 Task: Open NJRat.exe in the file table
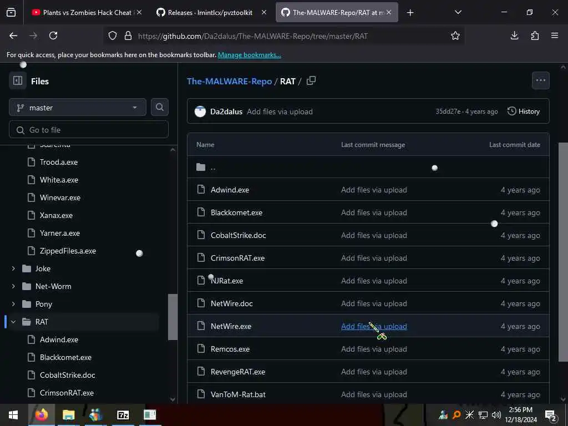[x=227, y=281]
